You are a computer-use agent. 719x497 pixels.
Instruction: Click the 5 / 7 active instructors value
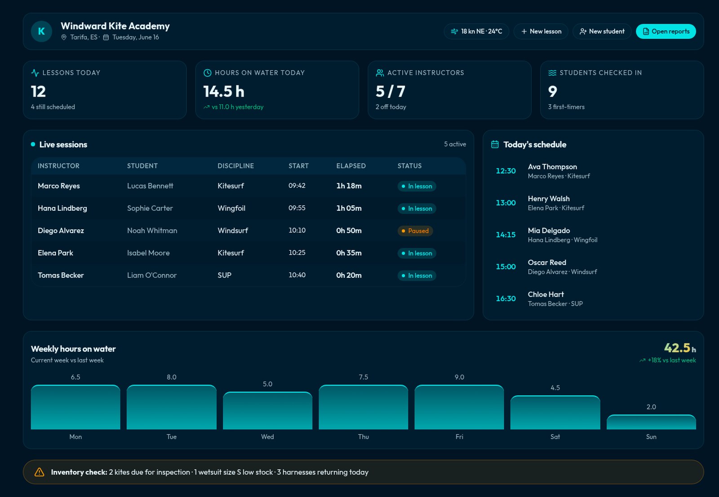pos(391,92)
